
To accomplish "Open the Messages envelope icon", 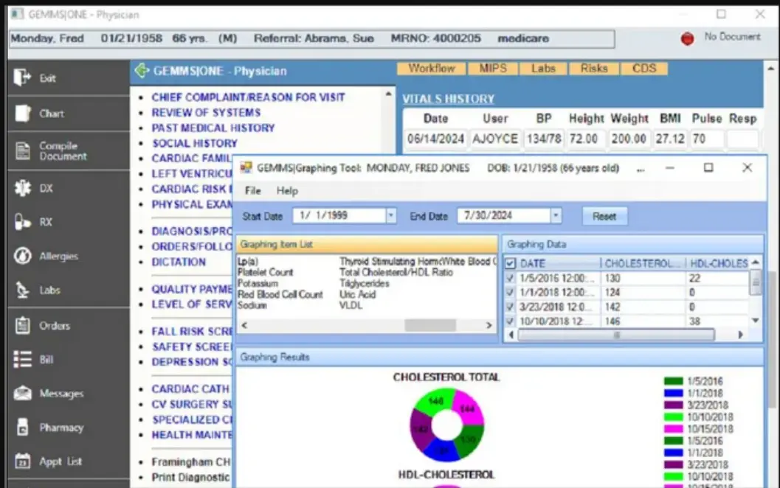I will point(22,393).
